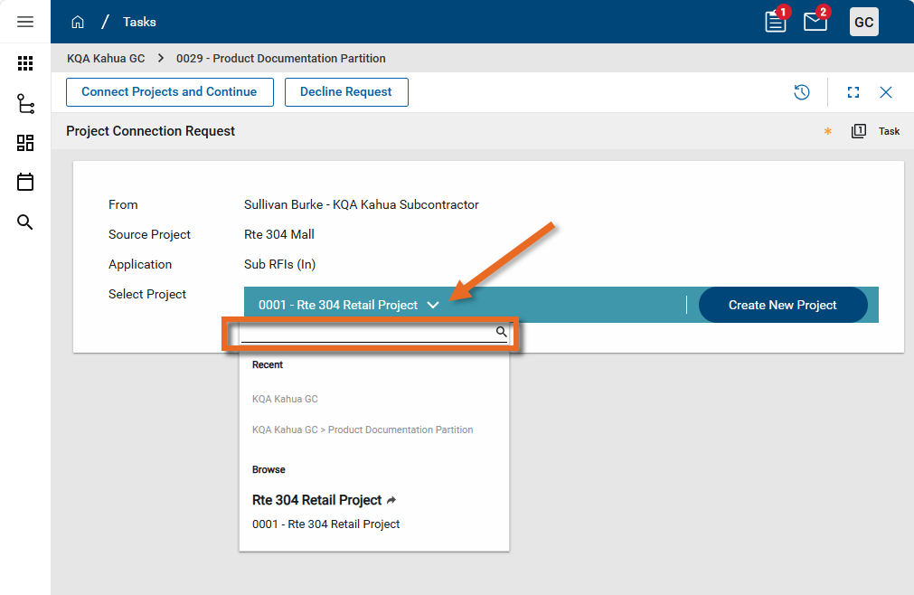Click KQA Kahua GC breadcrumb link
Viewport: 914px width, 595px height.
coord(106,59)
